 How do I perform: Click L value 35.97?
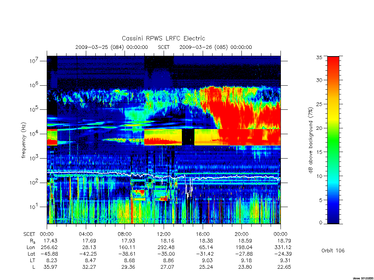(50, 267)
